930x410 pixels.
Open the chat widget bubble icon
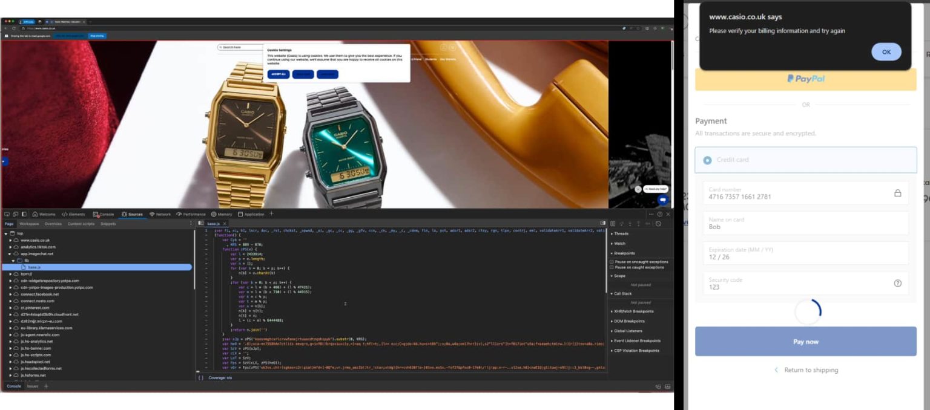pos(663,200)
